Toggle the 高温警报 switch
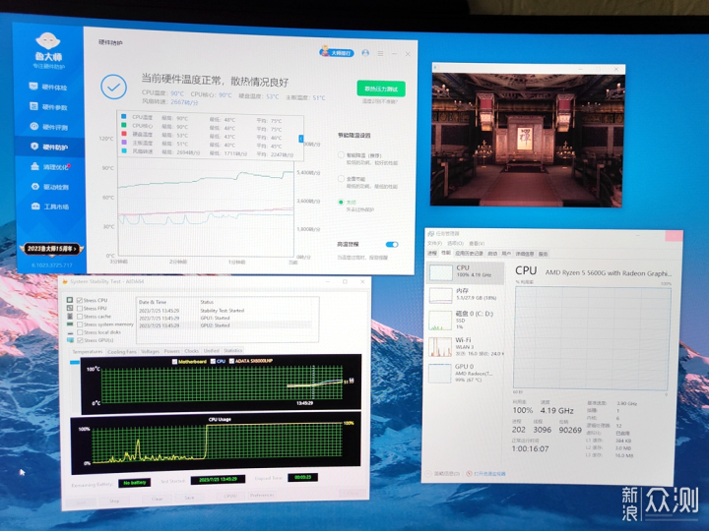The image size is (709, 531). click(392, 244)
